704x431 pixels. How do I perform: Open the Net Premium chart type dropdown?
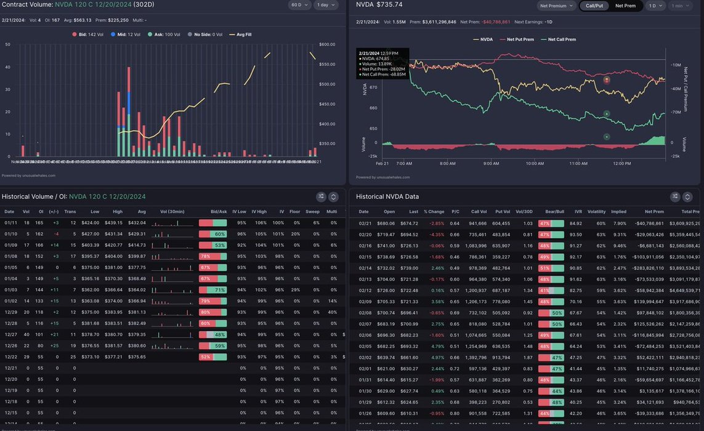557,6
